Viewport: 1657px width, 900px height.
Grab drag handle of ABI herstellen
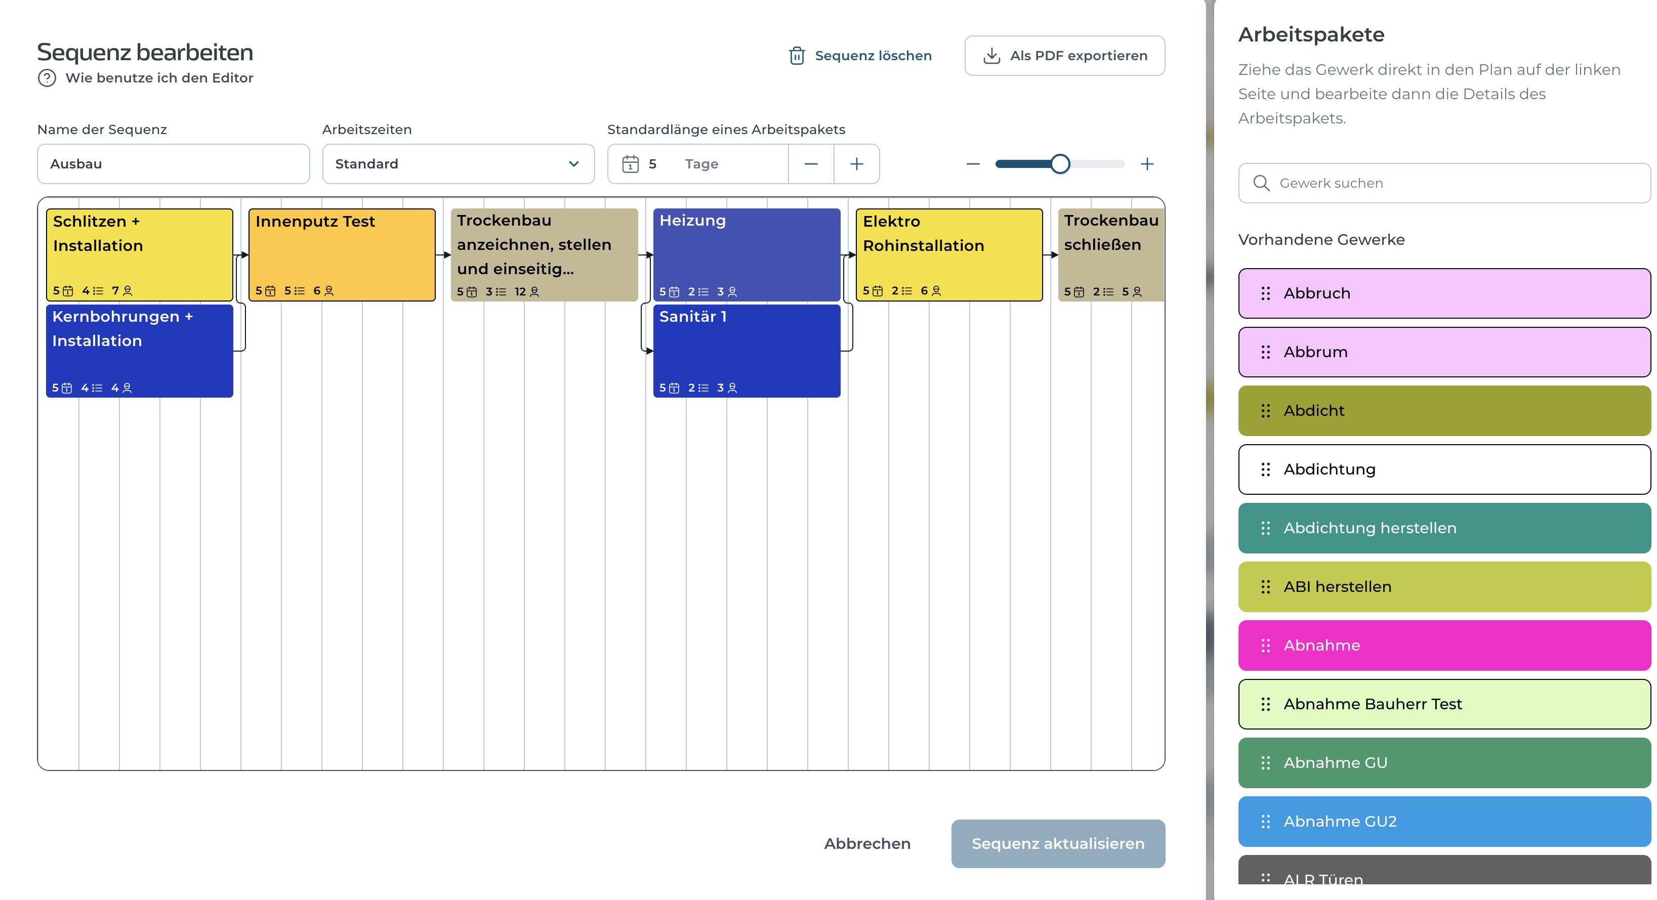[x=1265, y=587]
